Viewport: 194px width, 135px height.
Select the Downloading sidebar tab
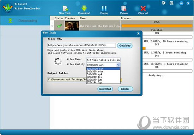pyautogui.click(x=25, y=21)
